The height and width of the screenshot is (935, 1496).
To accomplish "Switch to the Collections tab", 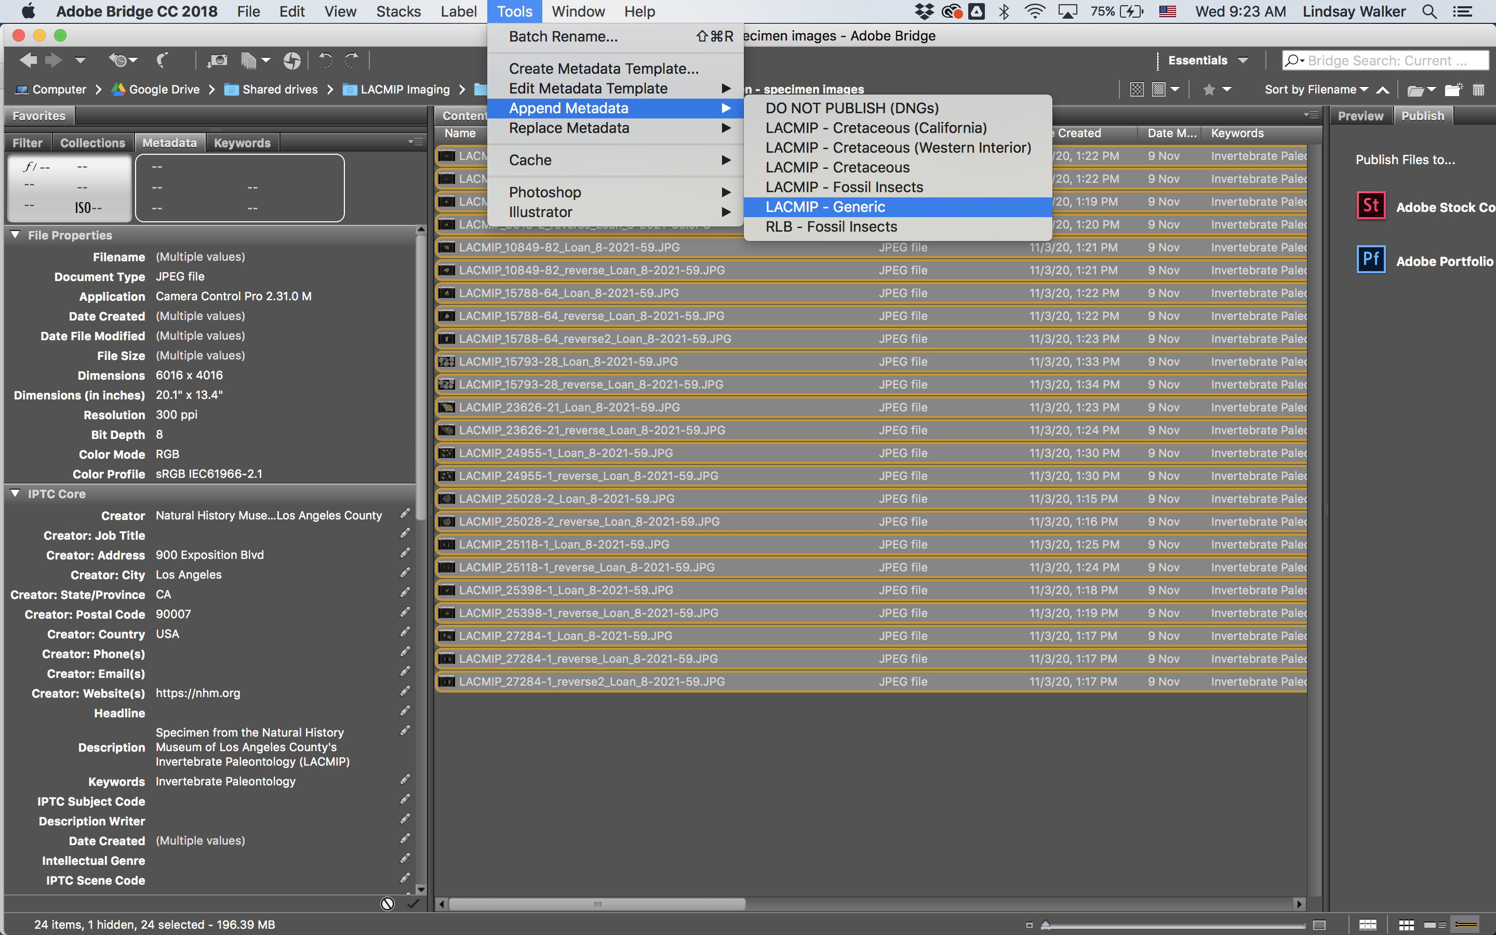I will click(93, 143).
